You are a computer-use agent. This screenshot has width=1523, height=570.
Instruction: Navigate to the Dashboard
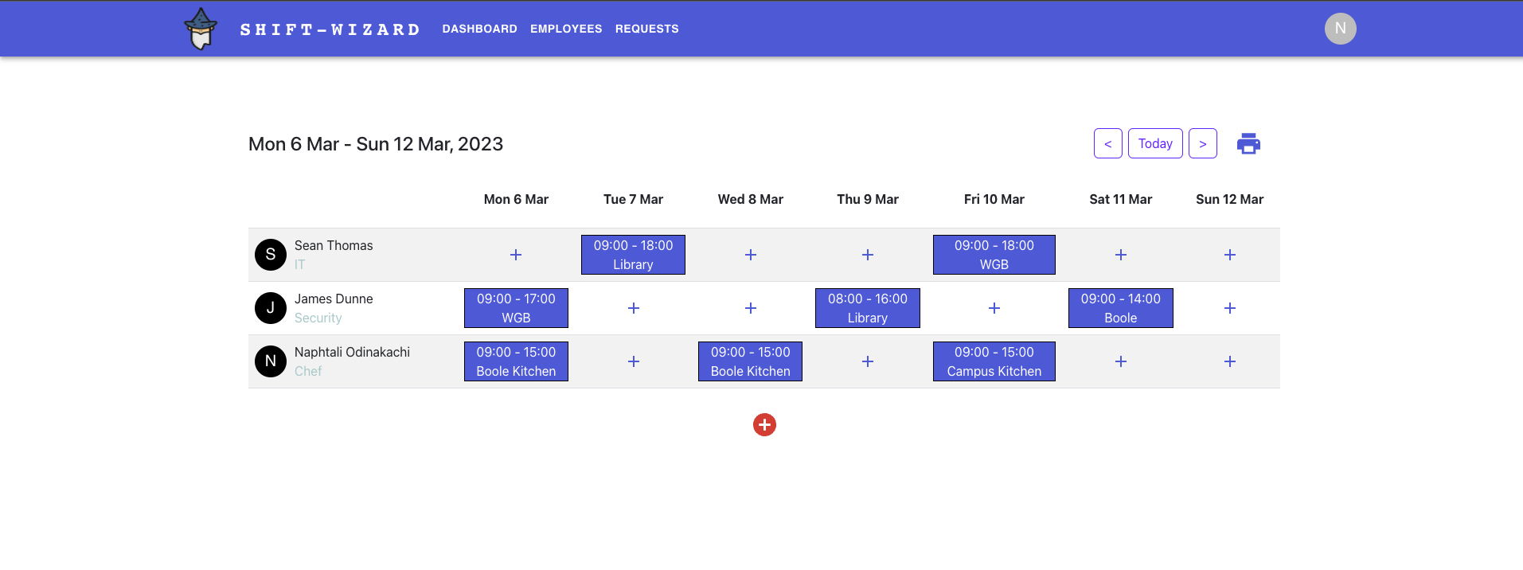pos(479,29)
